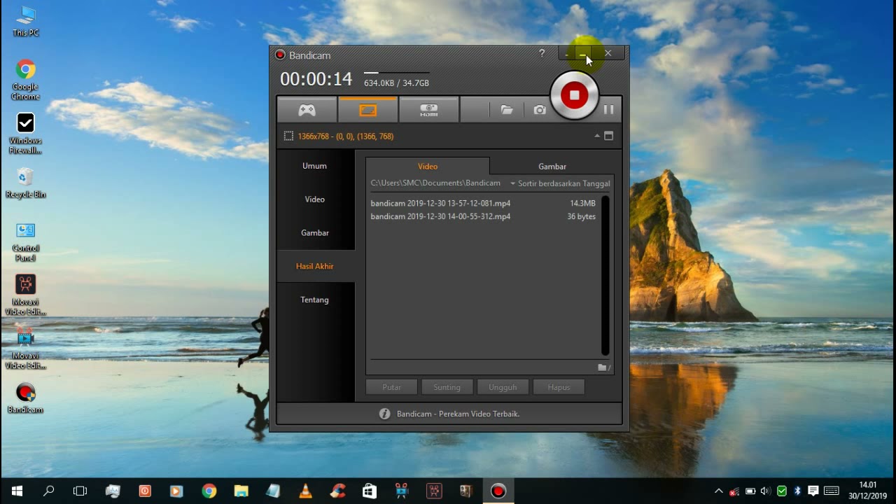896x504 pixels.
Task: Open touch keyboard tray icon
Action: pyautogui.click(x=831, y=491)
